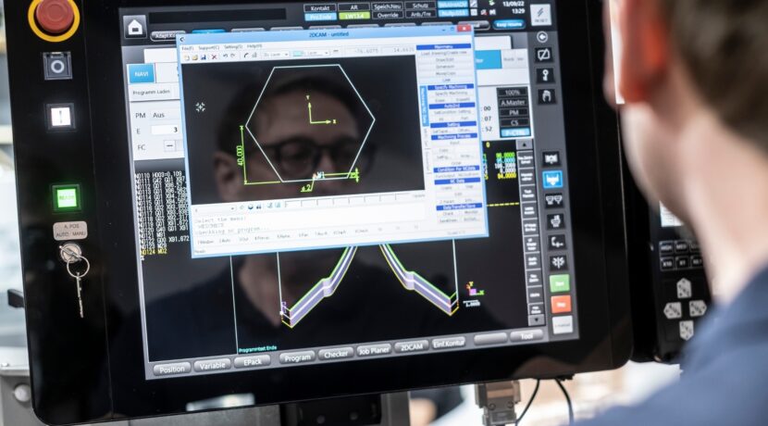The width and height of the screenshot is (768, 426).
Task: Click the Specify Machining header in 2DCAM
Action: tap(452, 87)
